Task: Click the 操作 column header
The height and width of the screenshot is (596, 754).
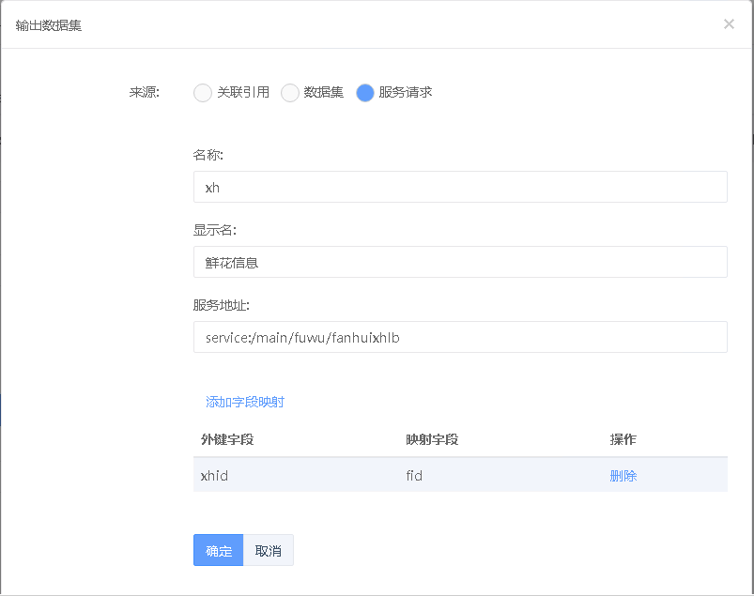Action: 623,439
